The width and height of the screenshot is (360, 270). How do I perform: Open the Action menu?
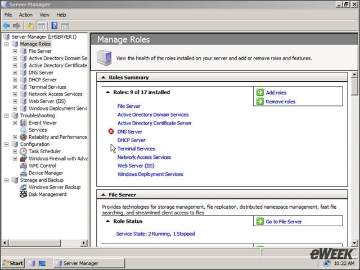(x=26, y=15)
